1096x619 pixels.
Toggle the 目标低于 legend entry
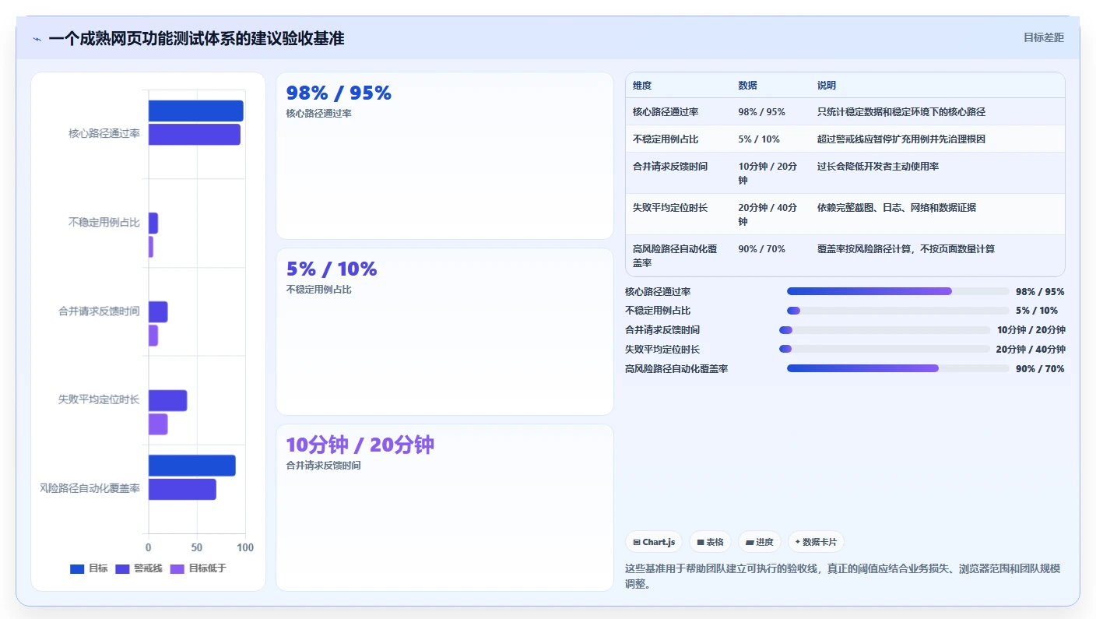click(x=198, y=568)
